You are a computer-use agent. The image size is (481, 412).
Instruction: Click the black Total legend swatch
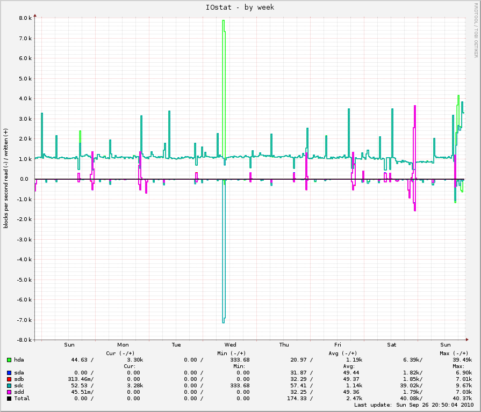coord(9,399)
